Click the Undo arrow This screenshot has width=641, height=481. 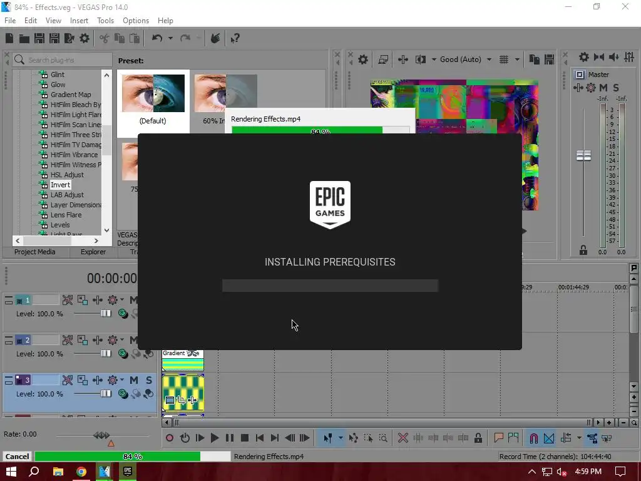click(157, 38)
